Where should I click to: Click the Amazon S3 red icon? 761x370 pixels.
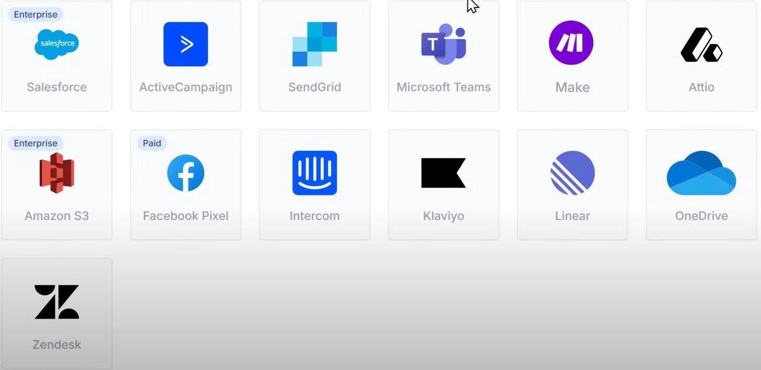(x=56, y=173)
